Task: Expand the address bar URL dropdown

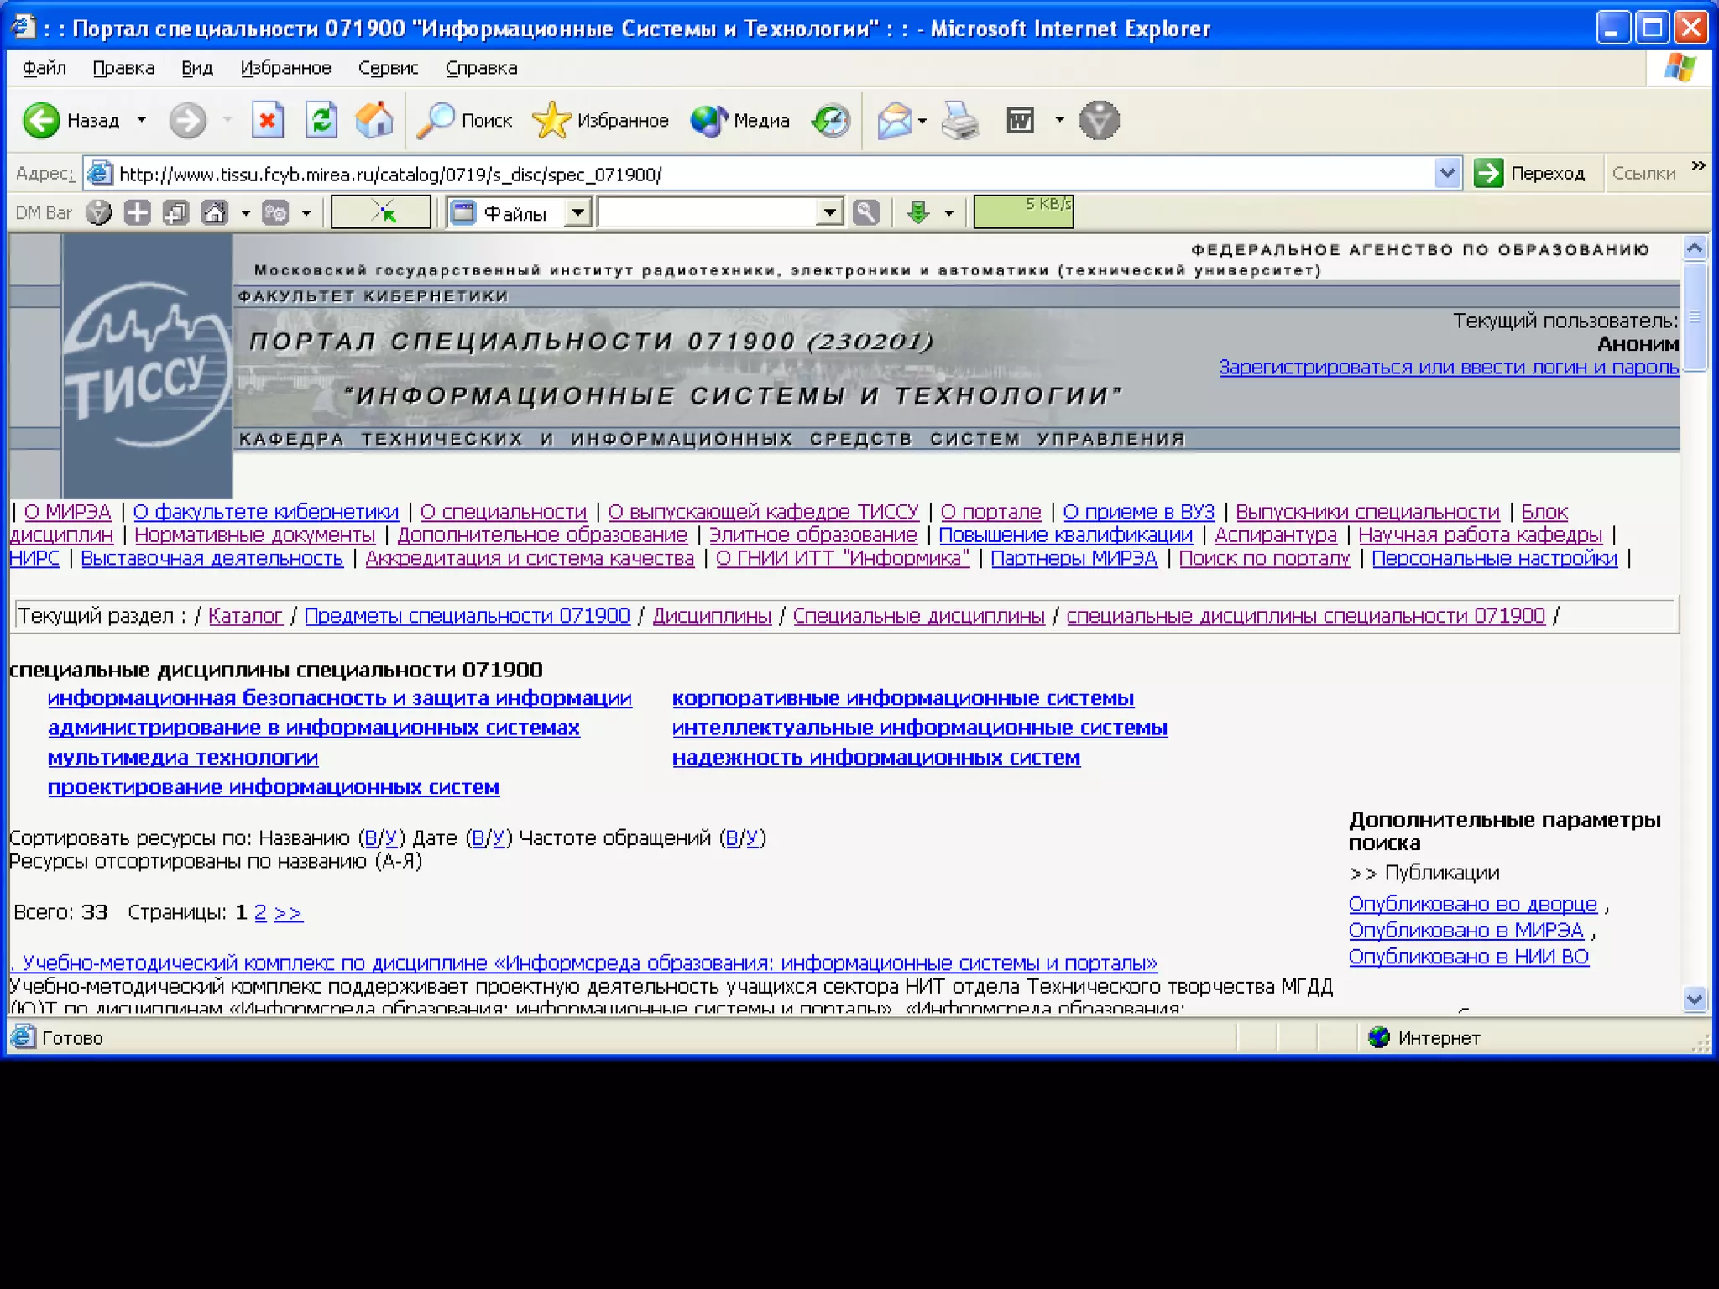Action: click(1446, 174)
